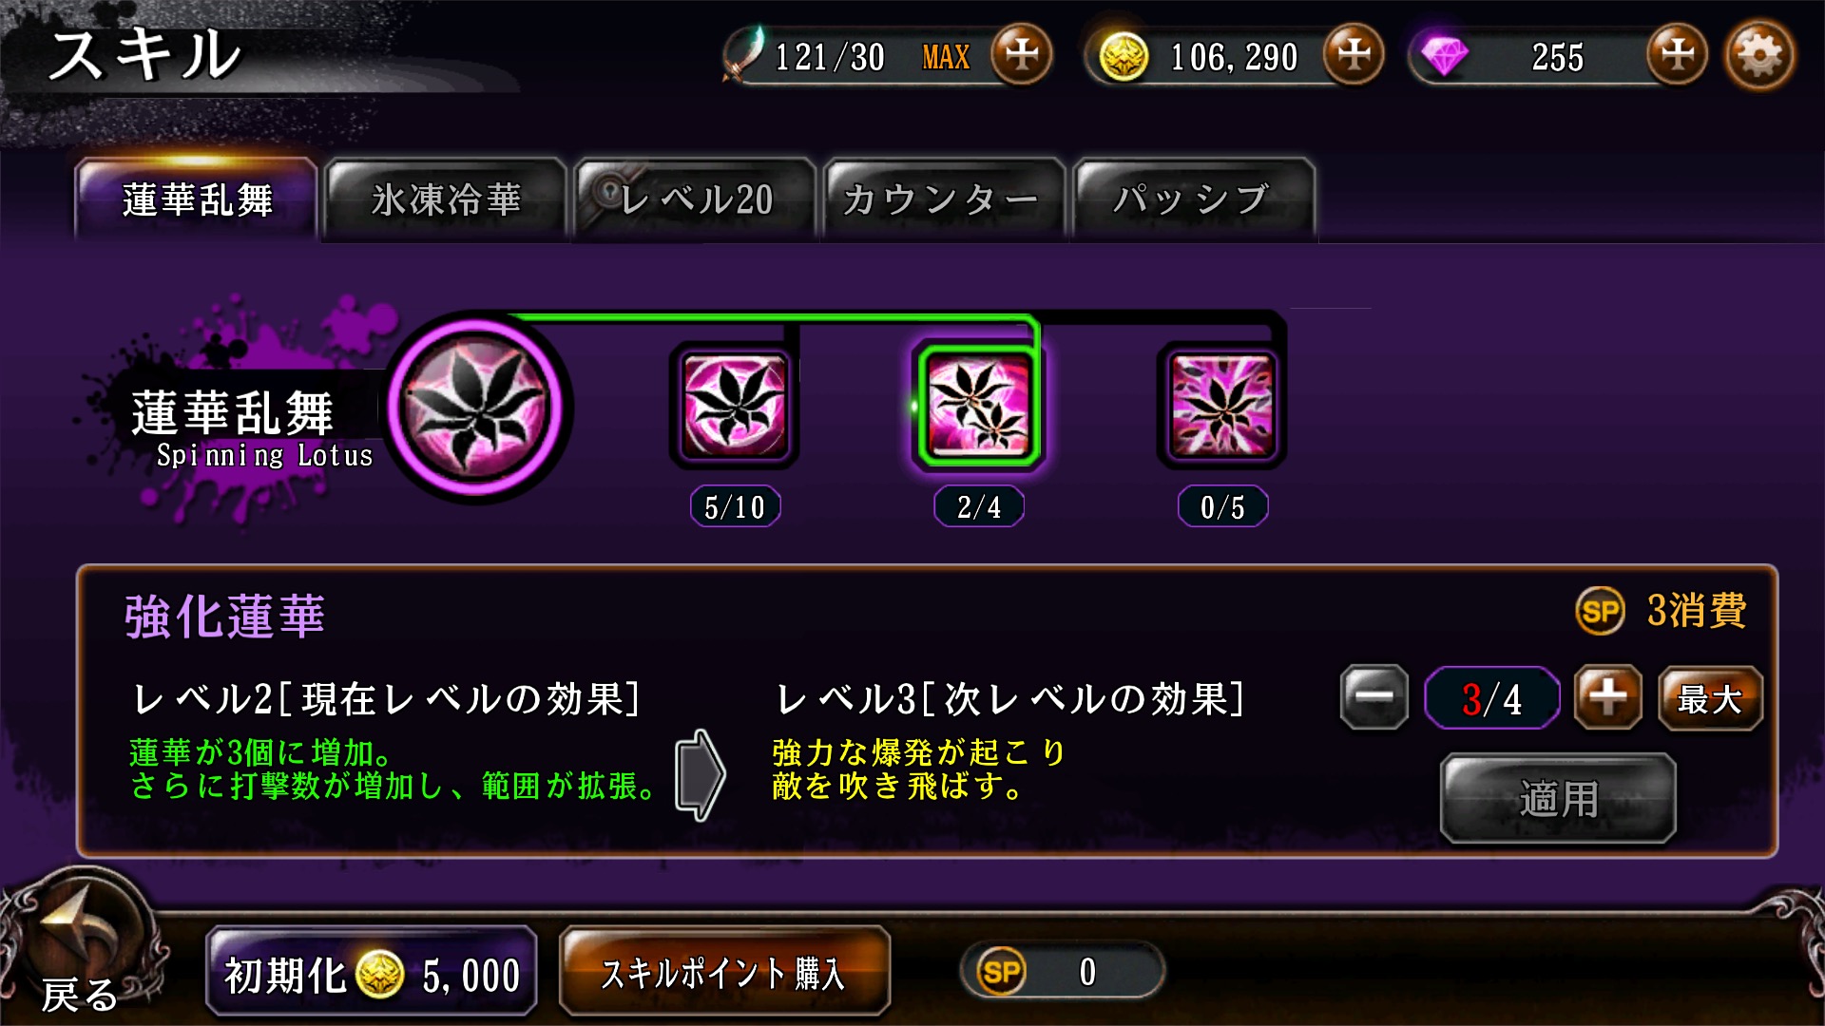1825x1026 pixels.
Task: Decrease skill level with the minus button
Action: pyautogui.click(x=1374, y=697)
